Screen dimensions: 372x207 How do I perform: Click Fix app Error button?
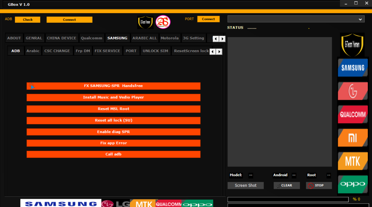pos(113,143)
